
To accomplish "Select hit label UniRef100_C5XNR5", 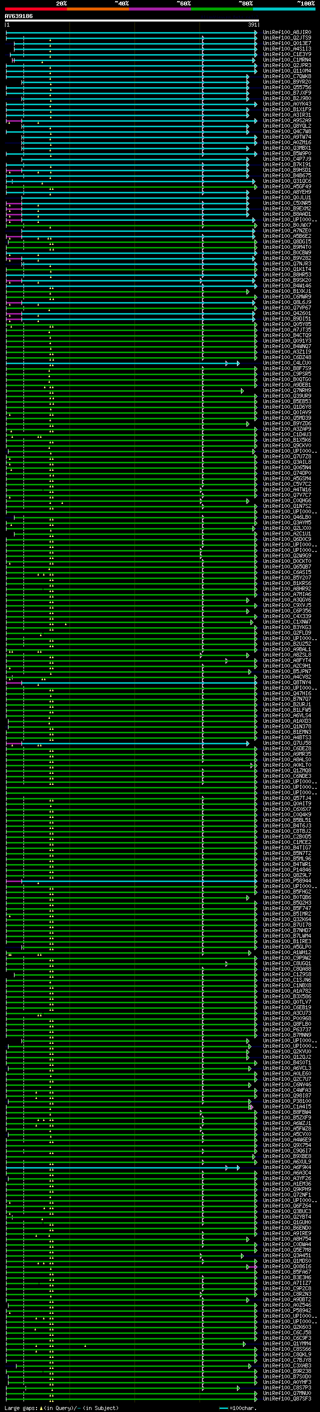I will (286, 203).
